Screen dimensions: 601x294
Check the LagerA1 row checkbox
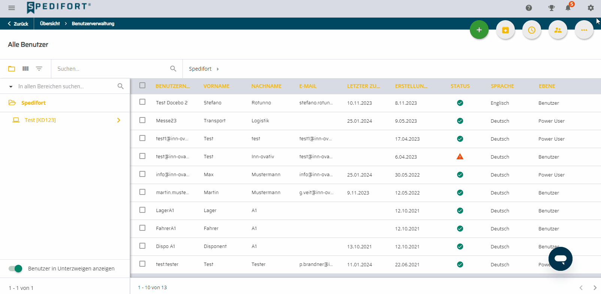142,210
